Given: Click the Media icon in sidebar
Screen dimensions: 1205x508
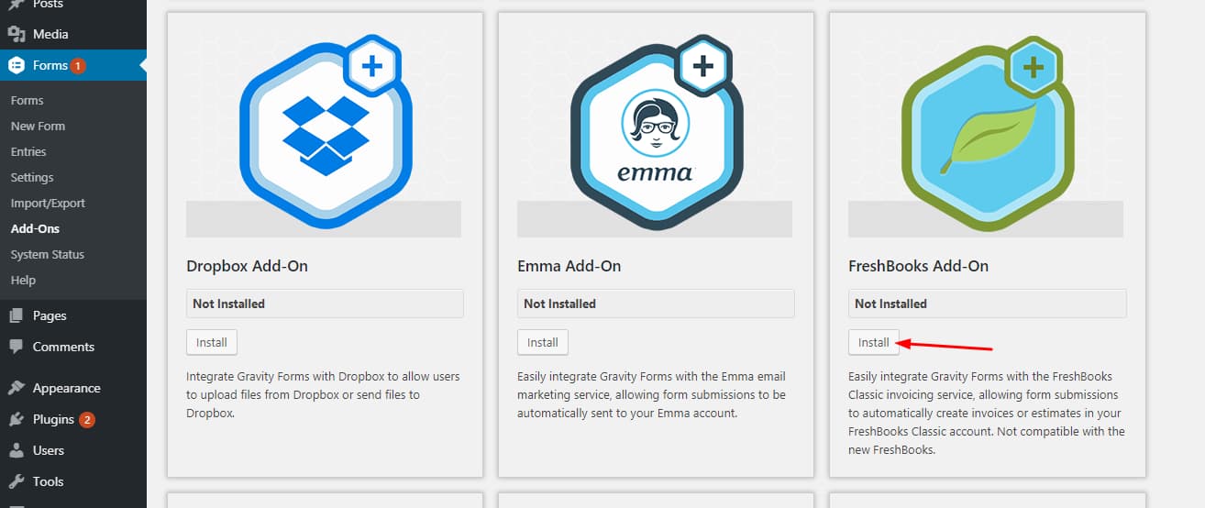Looking at the screenshot, I should 17,34.
